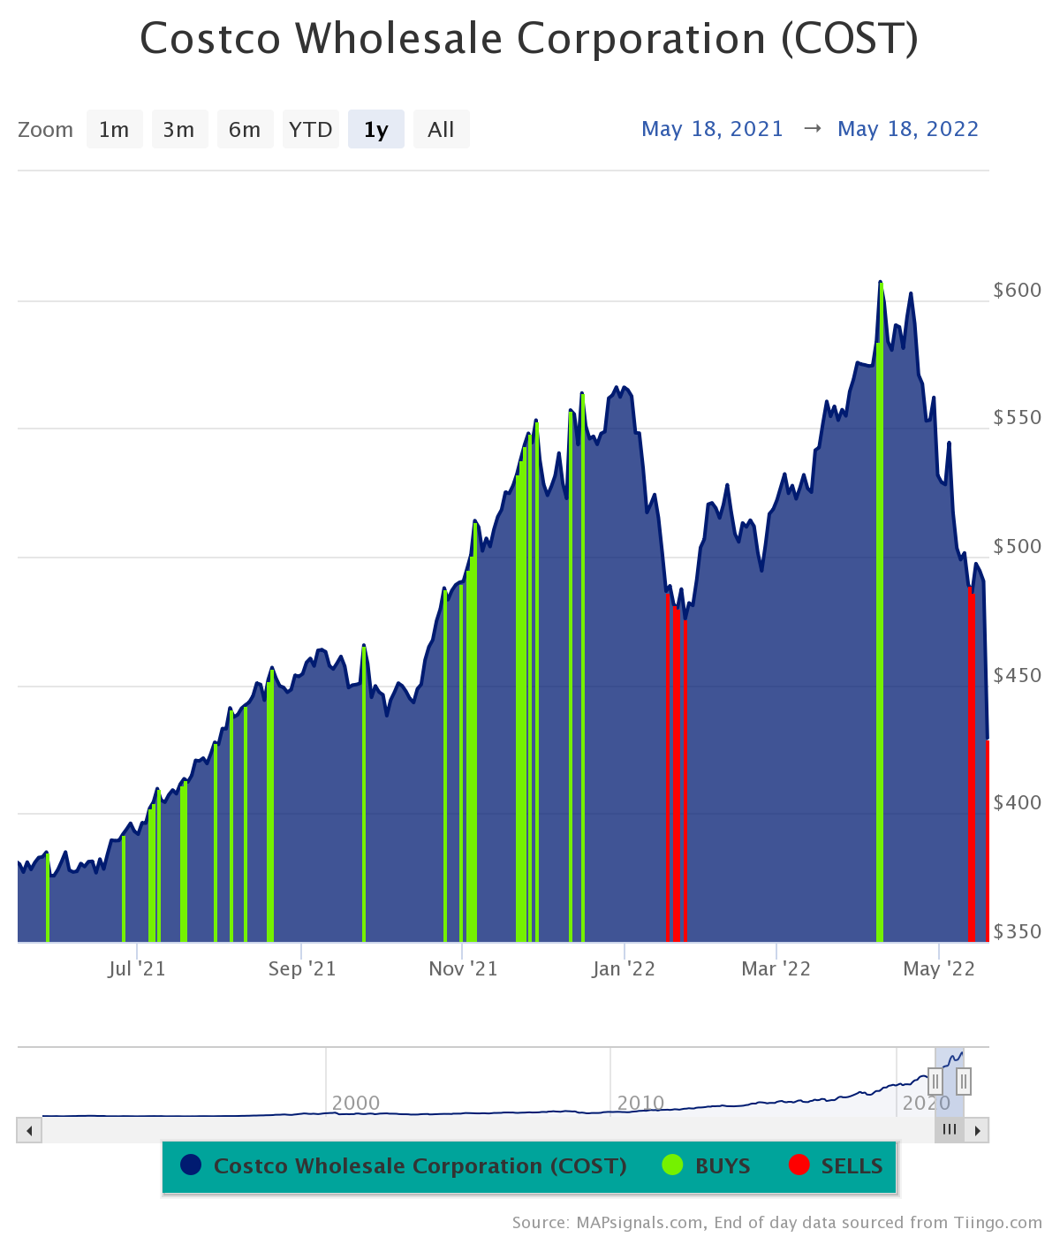Click the 2010 label in navigator
1060x1237 pixels.
[641, 1103]
